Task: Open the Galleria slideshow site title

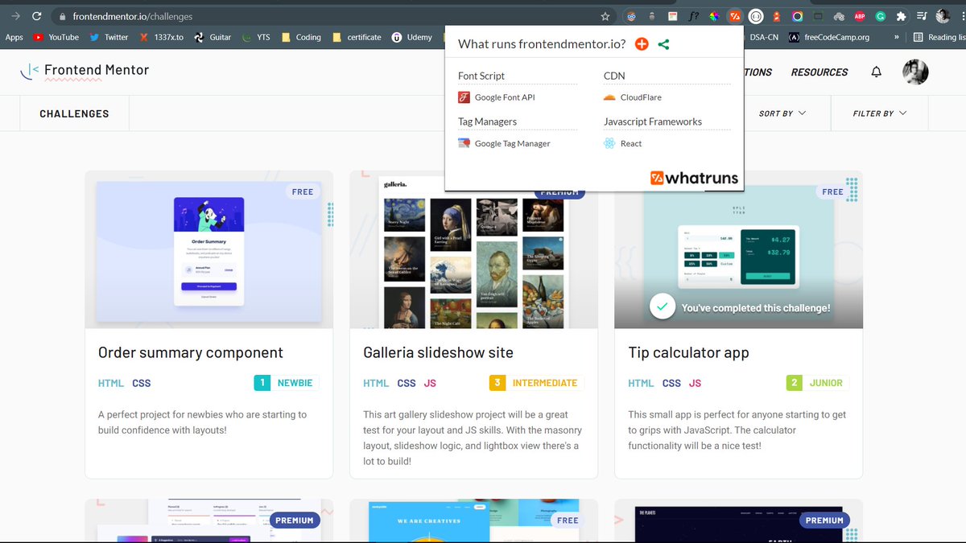Action: click(x=438, y=352)
